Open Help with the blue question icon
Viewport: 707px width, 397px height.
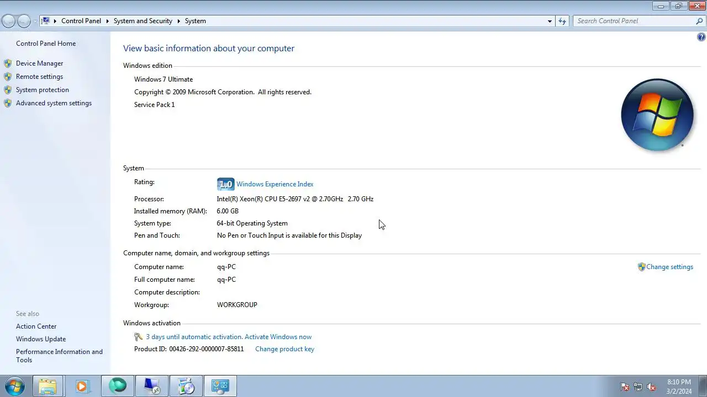click(x=701, y=37)
